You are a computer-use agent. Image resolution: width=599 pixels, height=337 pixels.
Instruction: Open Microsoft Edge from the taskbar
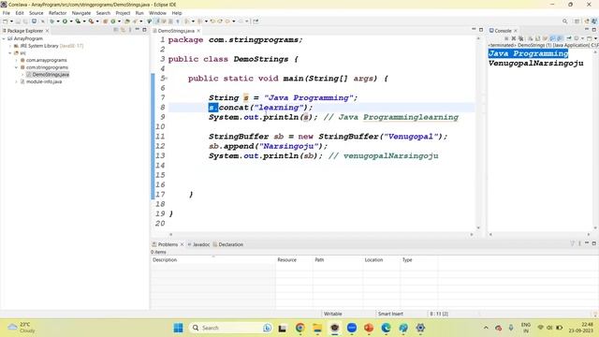pyautogui.click(x=386, y=328)
